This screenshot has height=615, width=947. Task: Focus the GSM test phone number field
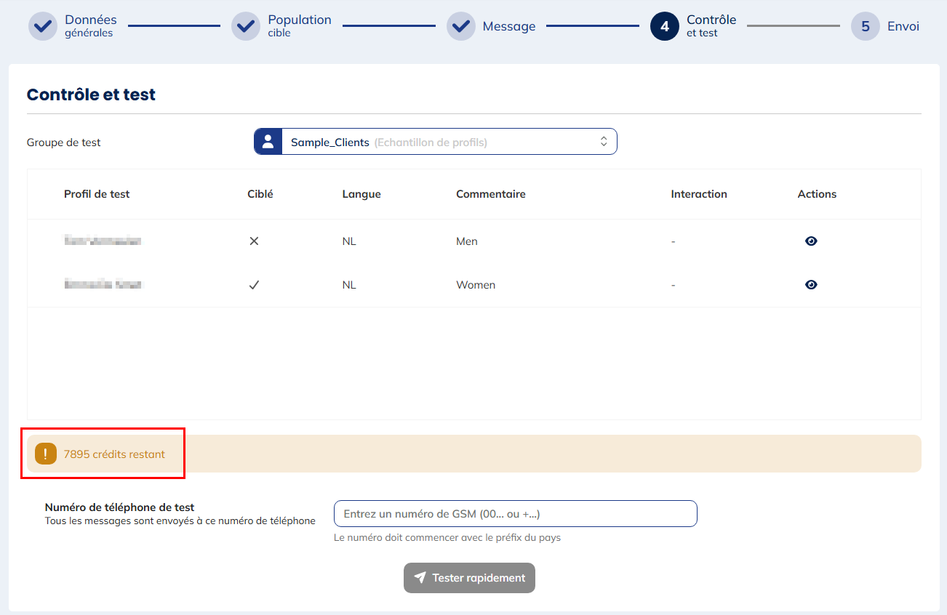coord(515,514)
